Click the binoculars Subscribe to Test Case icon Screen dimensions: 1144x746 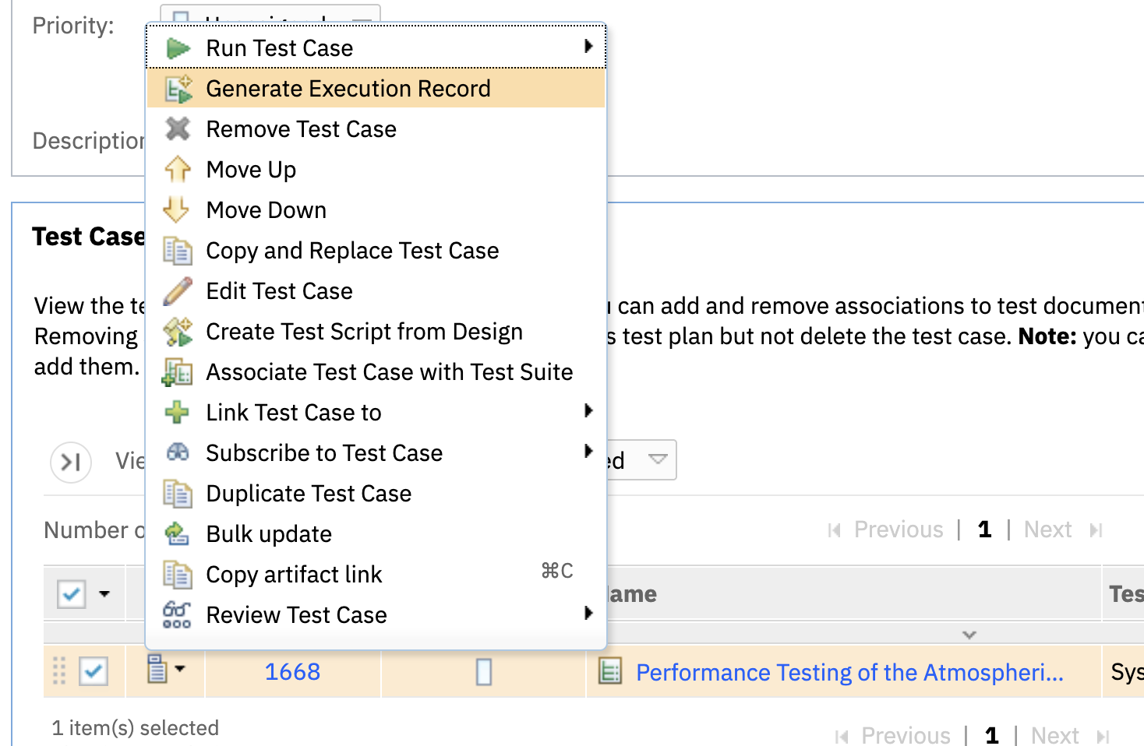pos(178,452)
